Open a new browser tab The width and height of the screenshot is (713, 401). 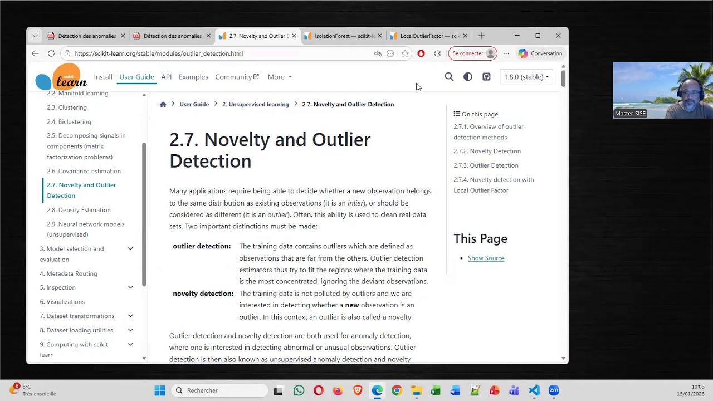pyautogui.click(x=481, y=36)
